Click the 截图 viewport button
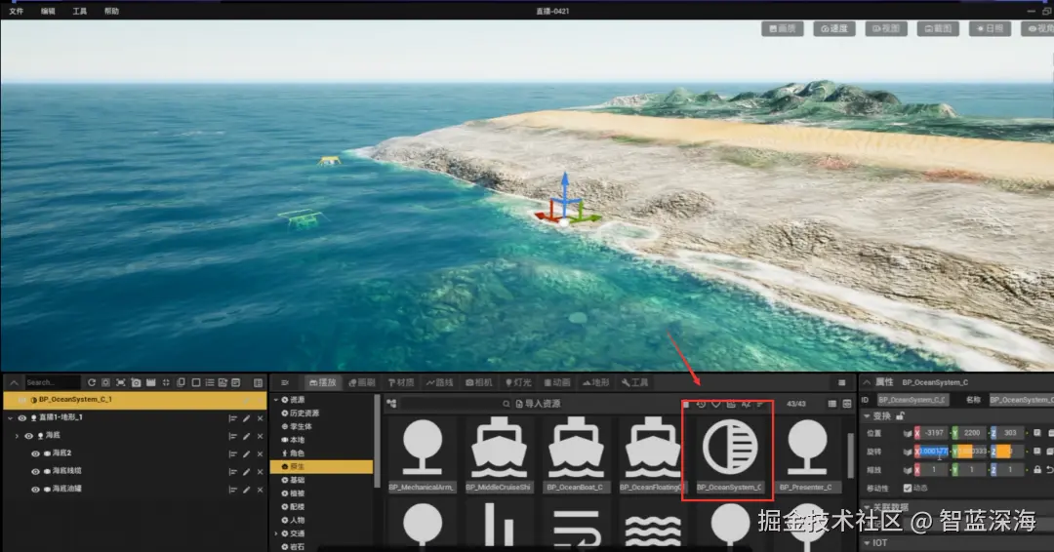This screenshot has height=552, width=1054. 938,29
